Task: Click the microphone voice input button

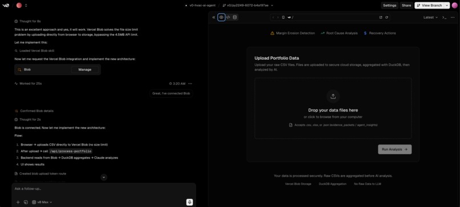Action: pyautogui.click(x=189, y=202)
